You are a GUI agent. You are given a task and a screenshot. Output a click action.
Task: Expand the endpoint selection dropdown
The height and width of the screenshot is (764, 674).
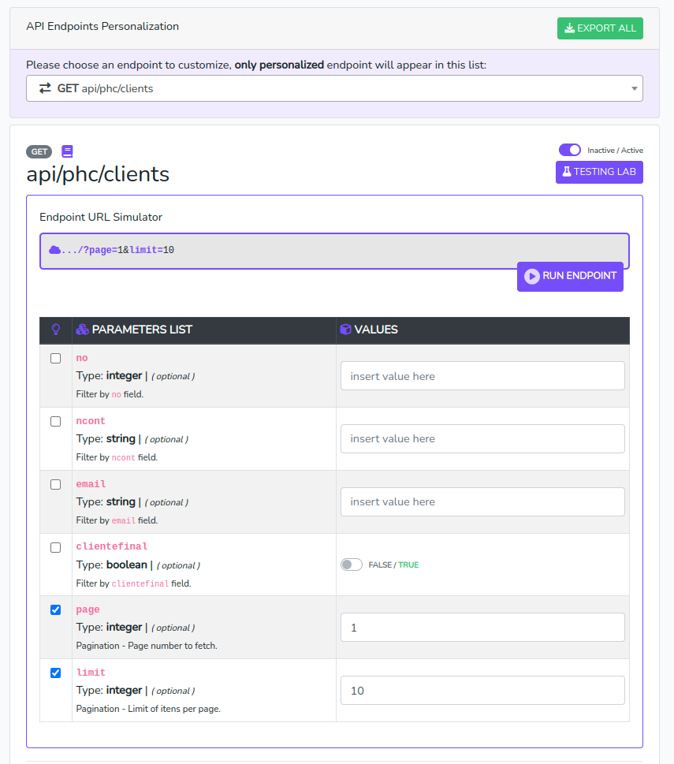tap(334, 88)
